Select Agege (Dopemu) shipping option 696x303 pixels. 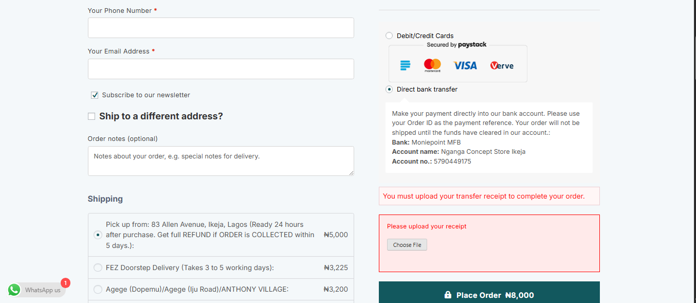tap(98, 289)
